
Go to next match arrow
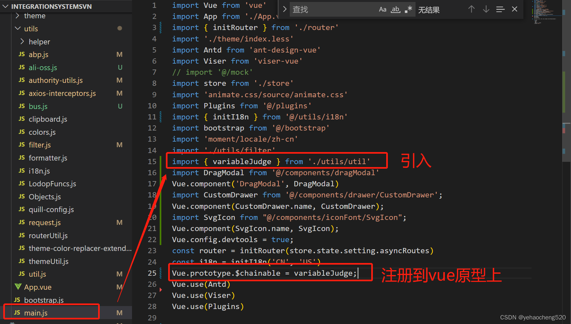(x=486, y=9)
